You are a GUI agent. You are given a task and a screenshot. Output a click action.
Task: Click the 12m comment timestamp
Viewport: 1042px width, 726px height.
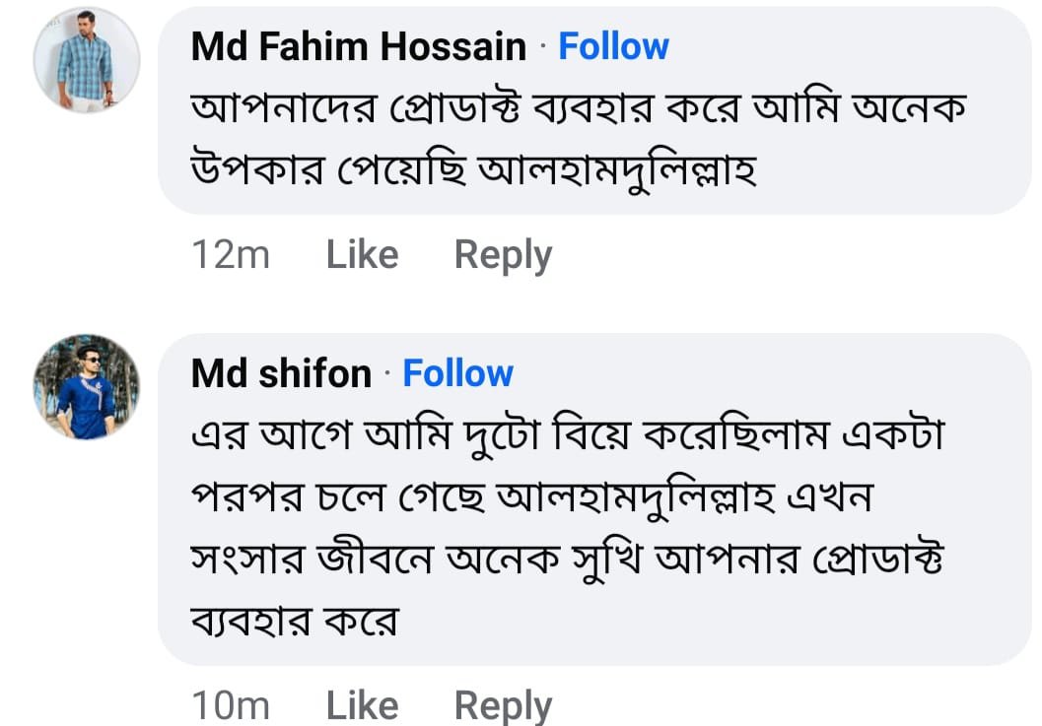(x=231, y=255)
